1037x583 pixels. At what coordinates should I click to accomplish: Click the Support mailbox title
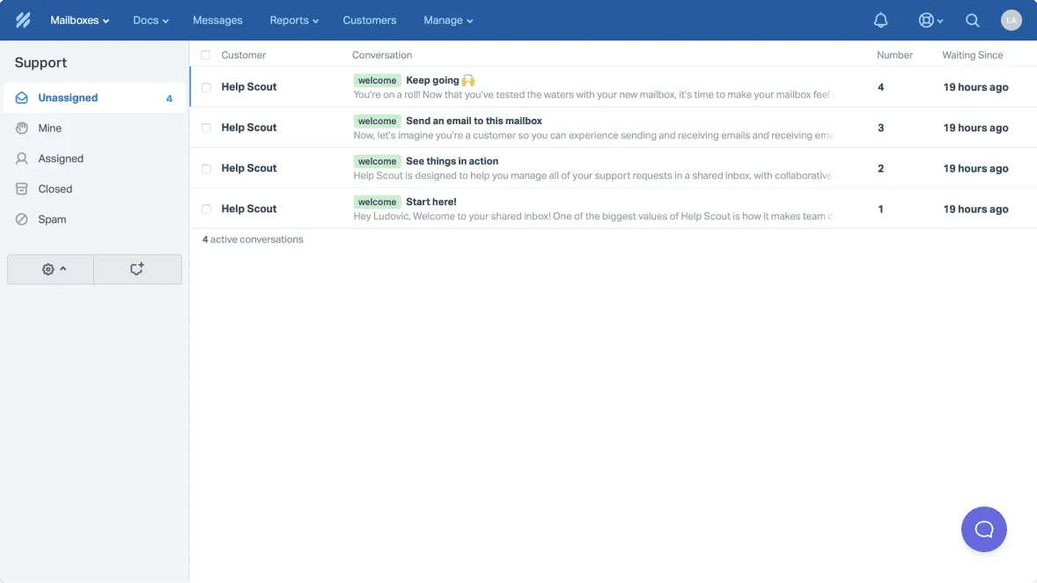click(x=41, y=63)
